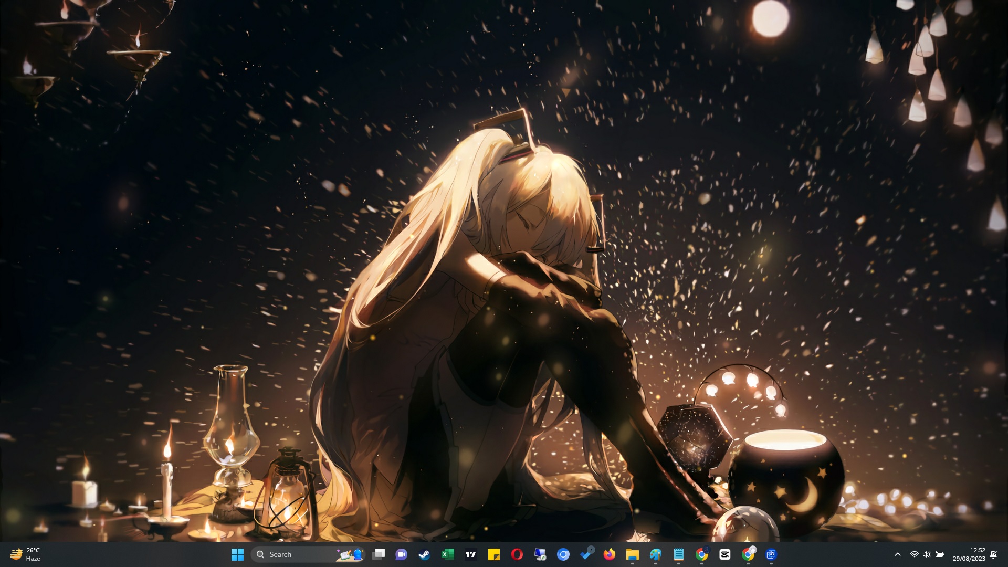Expand hidden system tray icons

click(897, 554)
